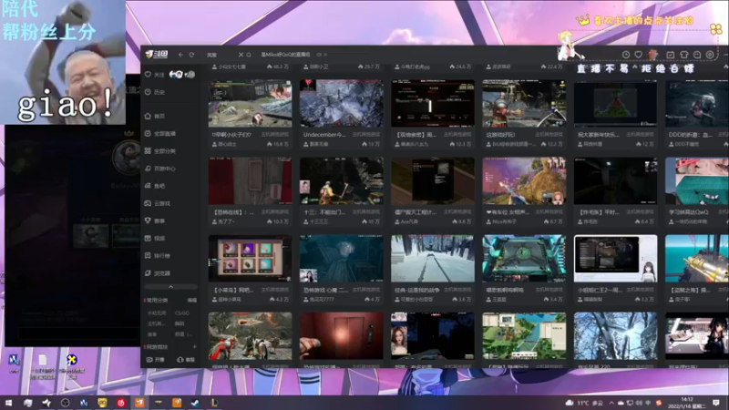
Task: Open the user avatar in the top bar
Action: point(653,55)
